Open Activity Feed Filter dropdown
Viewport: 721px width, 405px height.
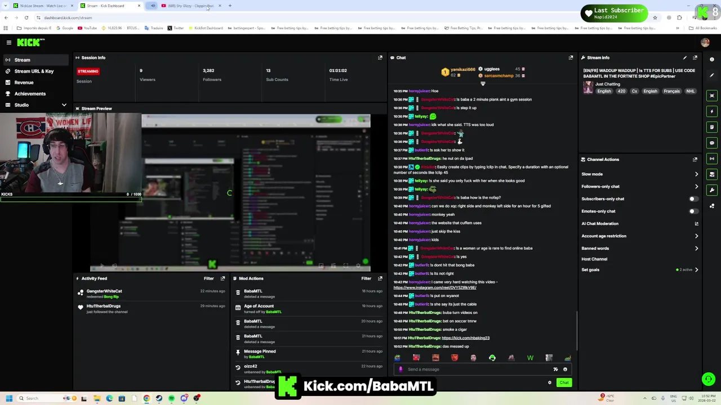click(x=208, y=278)
